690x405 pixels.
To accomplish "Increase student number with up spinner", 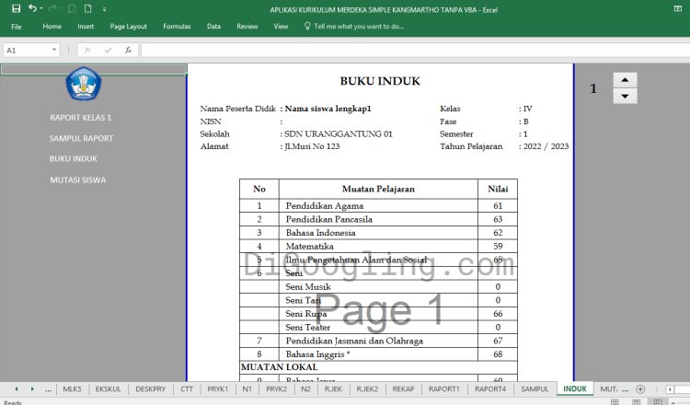I will (624, 80).
